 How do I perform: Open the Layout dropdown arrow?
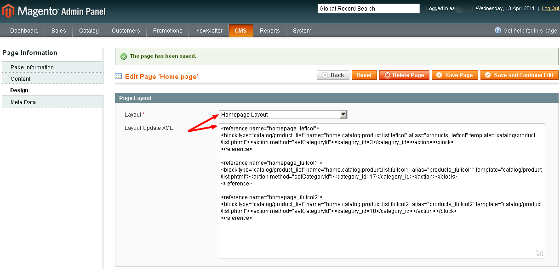343,115
